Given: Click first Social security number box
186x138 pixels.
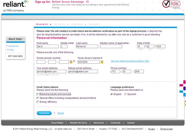Looking at the screenshot, I should (41, 62).
